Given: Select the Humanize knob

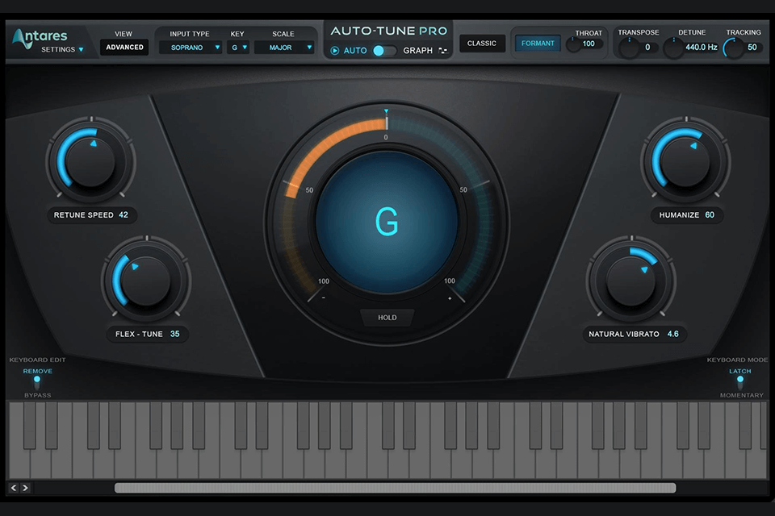Looking at the screenshot, I should (685, 159).
